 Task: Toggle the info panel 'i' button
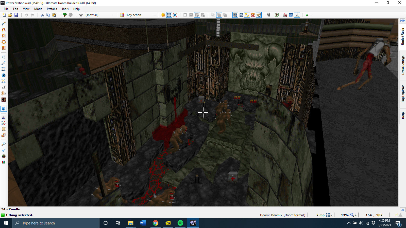297,15
